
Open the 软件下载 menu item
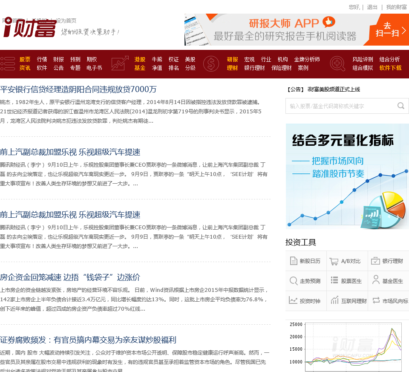tap(390, 68)
